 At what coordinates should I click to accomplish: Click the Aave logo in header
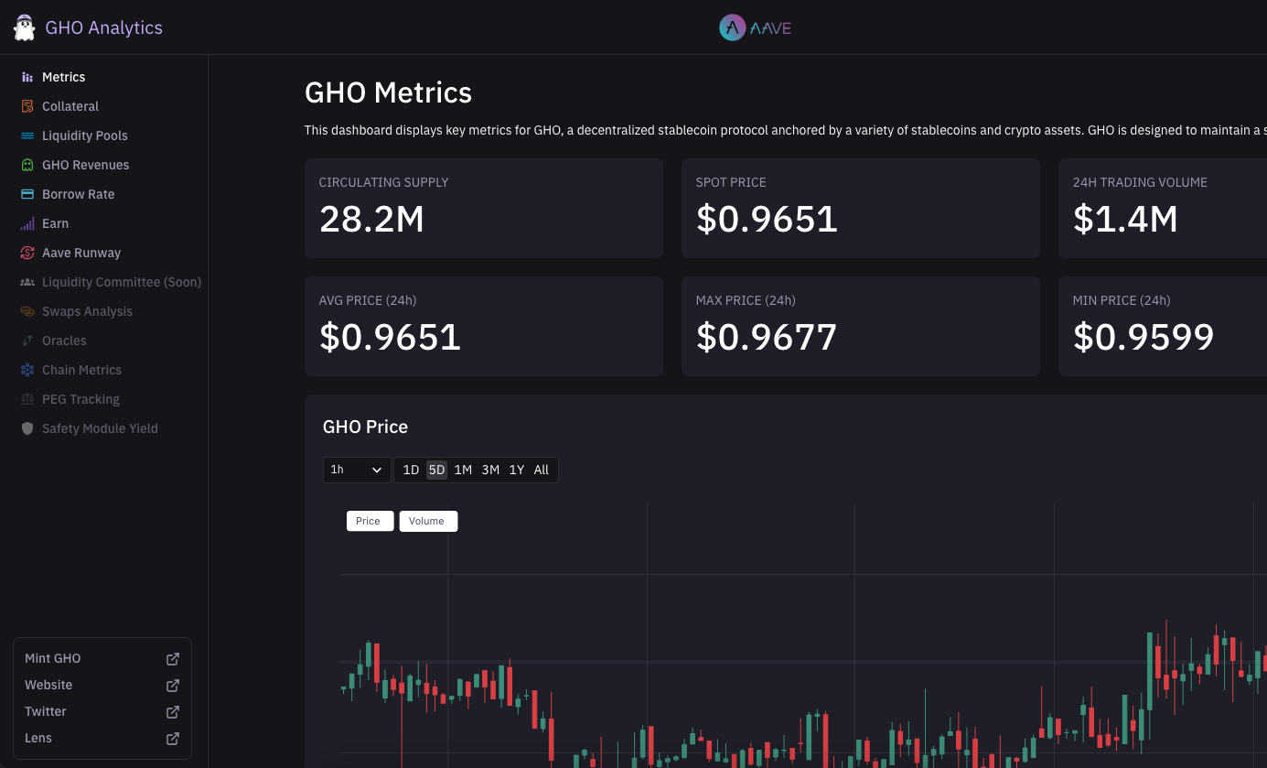coord(755,27)
